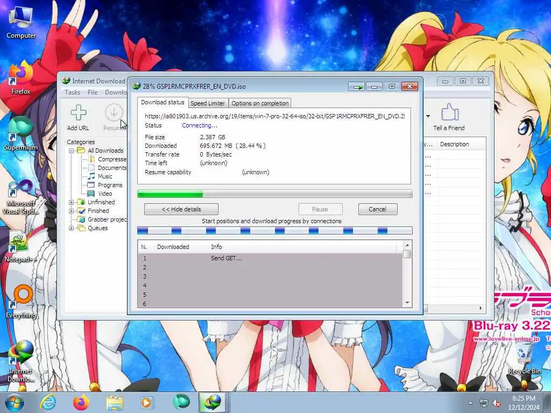Open Windows Explorer folder in taskbar
This screenshot has width=551, height=413.
pos(115,403)
